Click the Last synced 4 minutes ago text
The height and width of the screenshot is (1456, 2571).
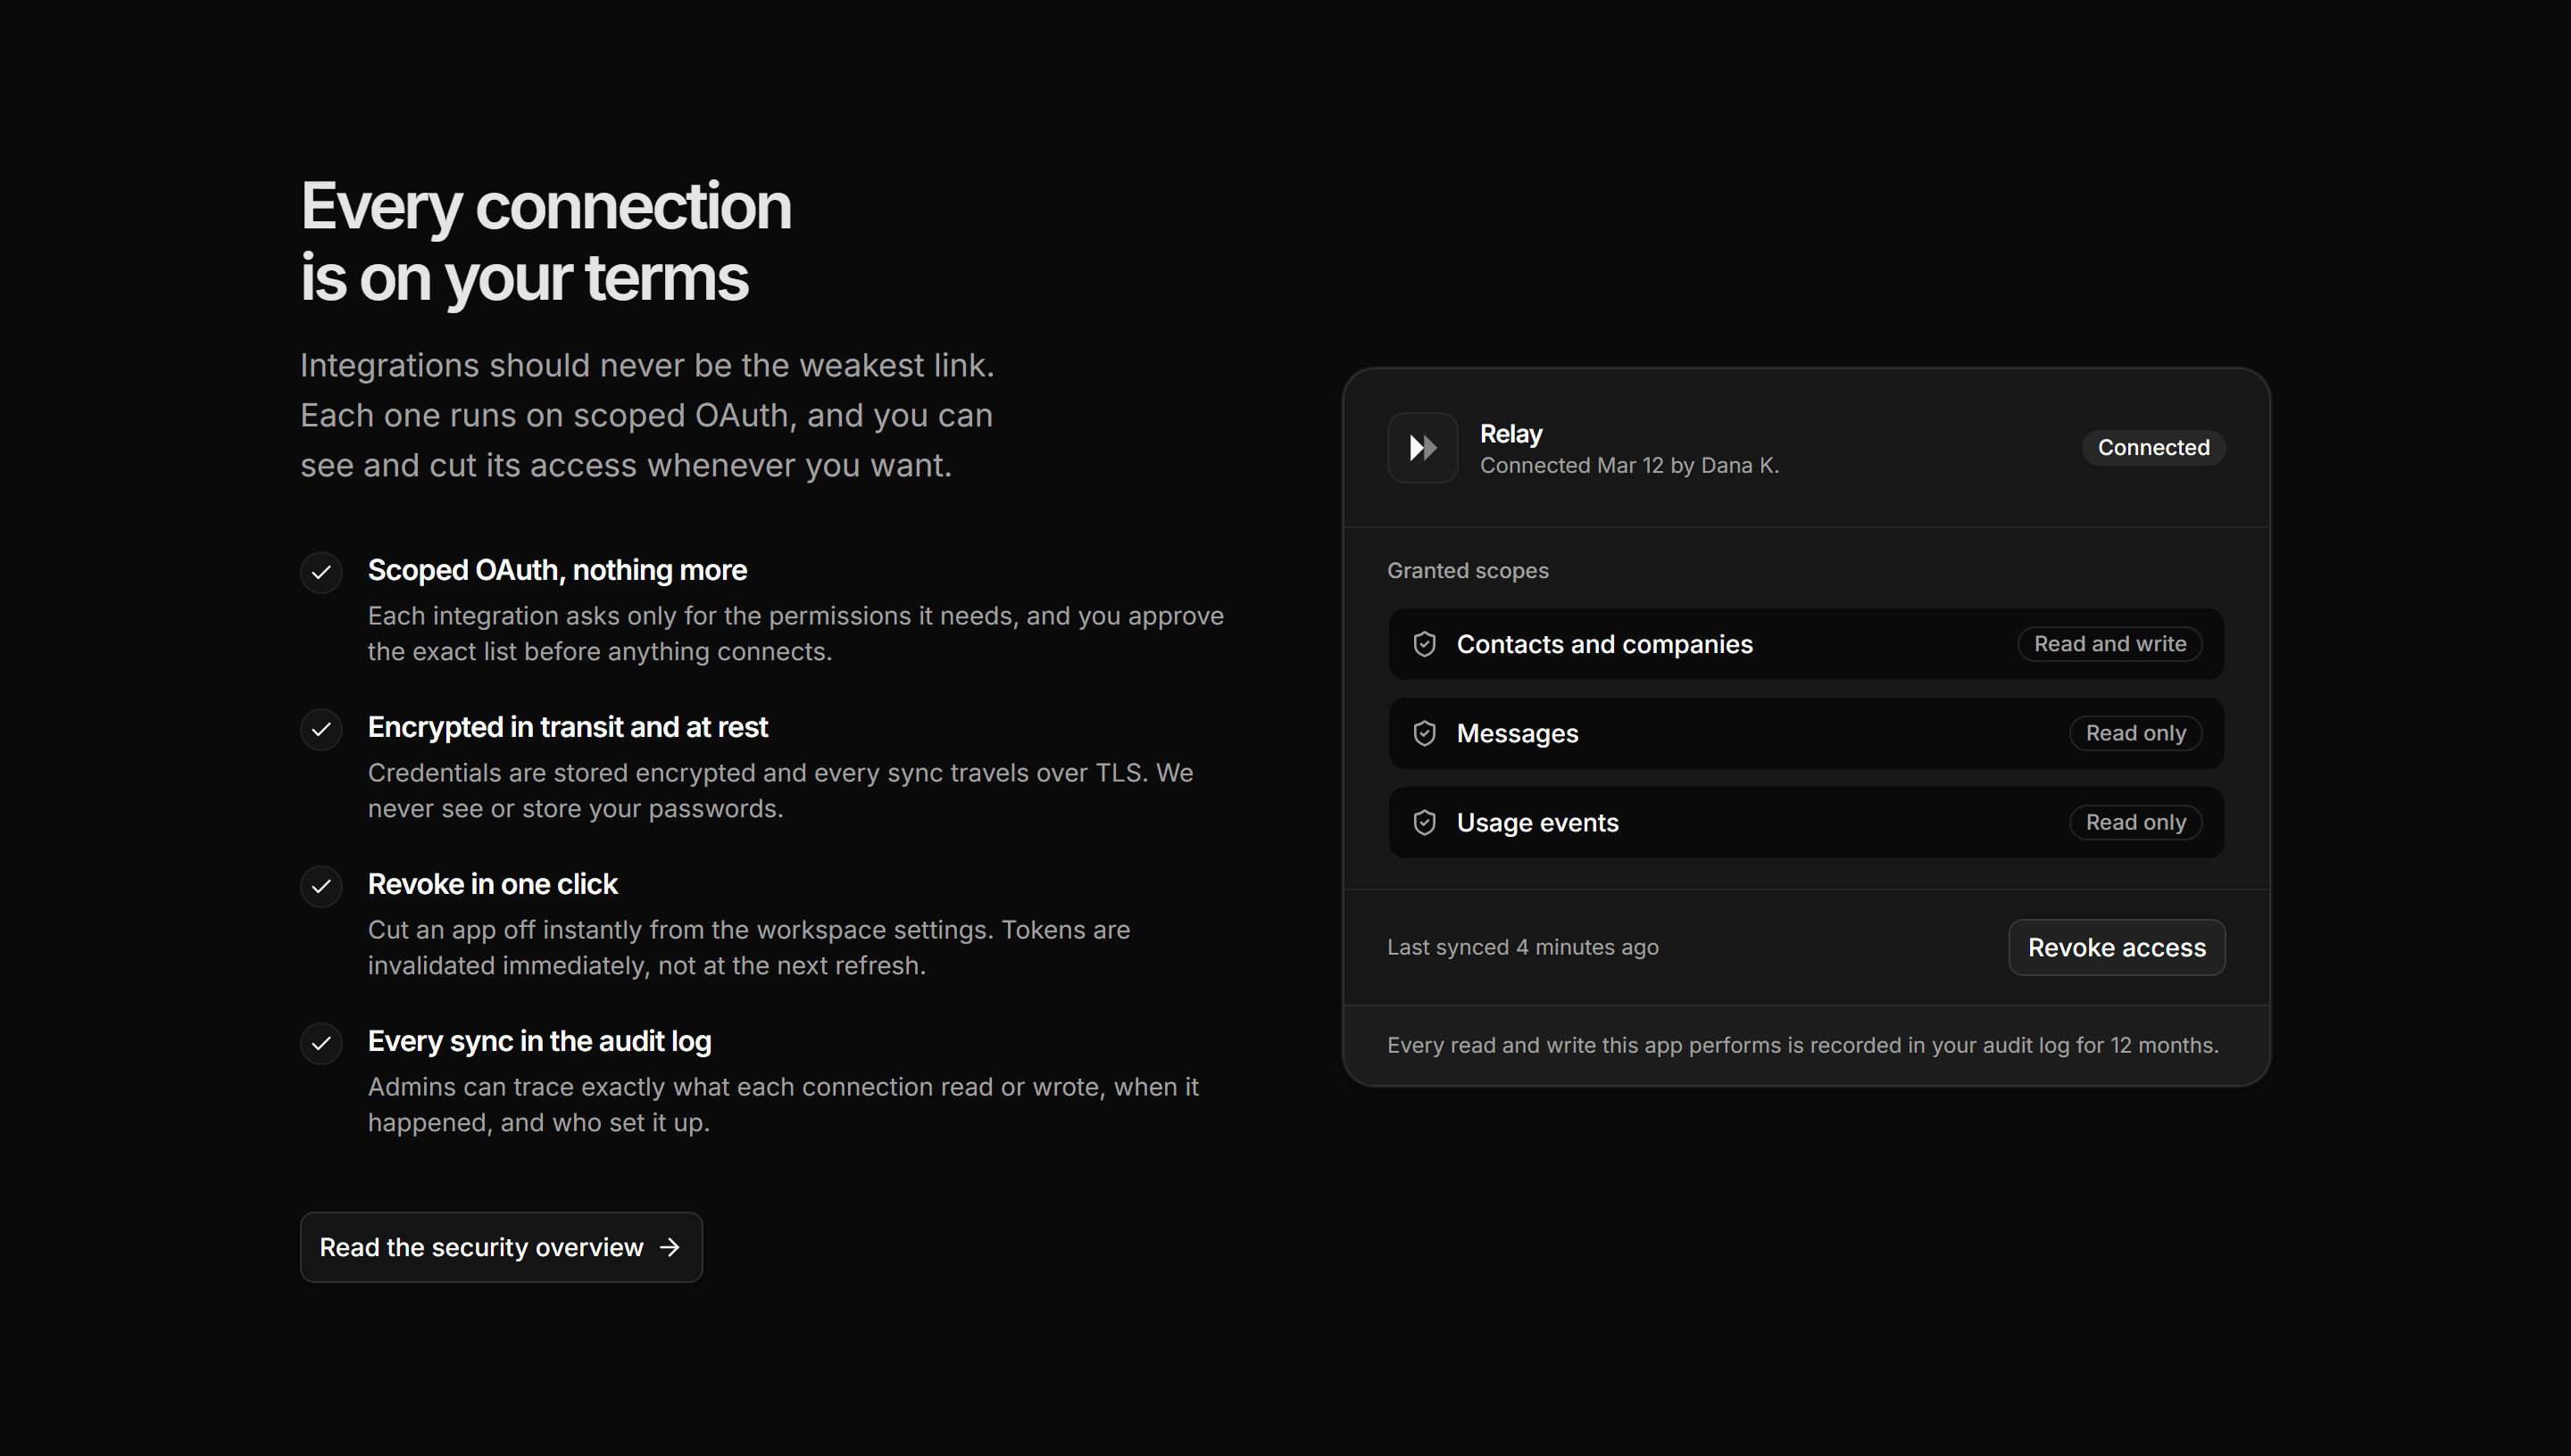(1523, 947)
